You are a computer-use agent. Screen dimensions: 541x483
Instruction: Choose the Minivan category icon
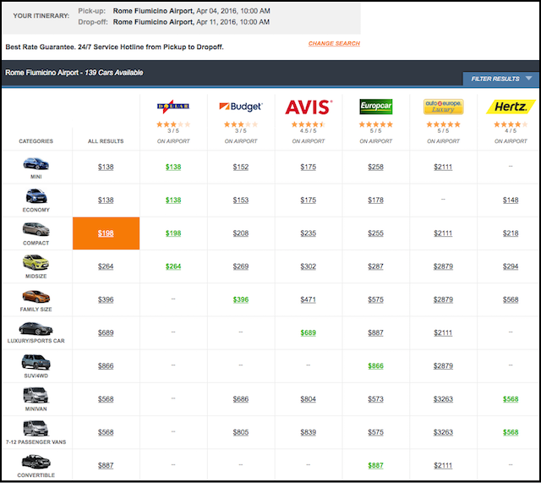coord(36,395)
